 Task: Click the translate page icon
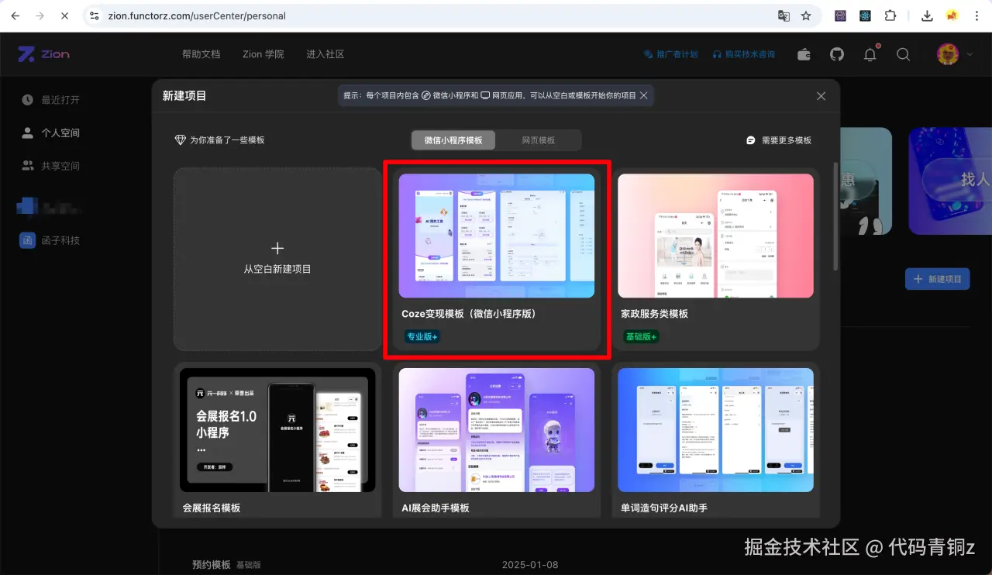784,15
